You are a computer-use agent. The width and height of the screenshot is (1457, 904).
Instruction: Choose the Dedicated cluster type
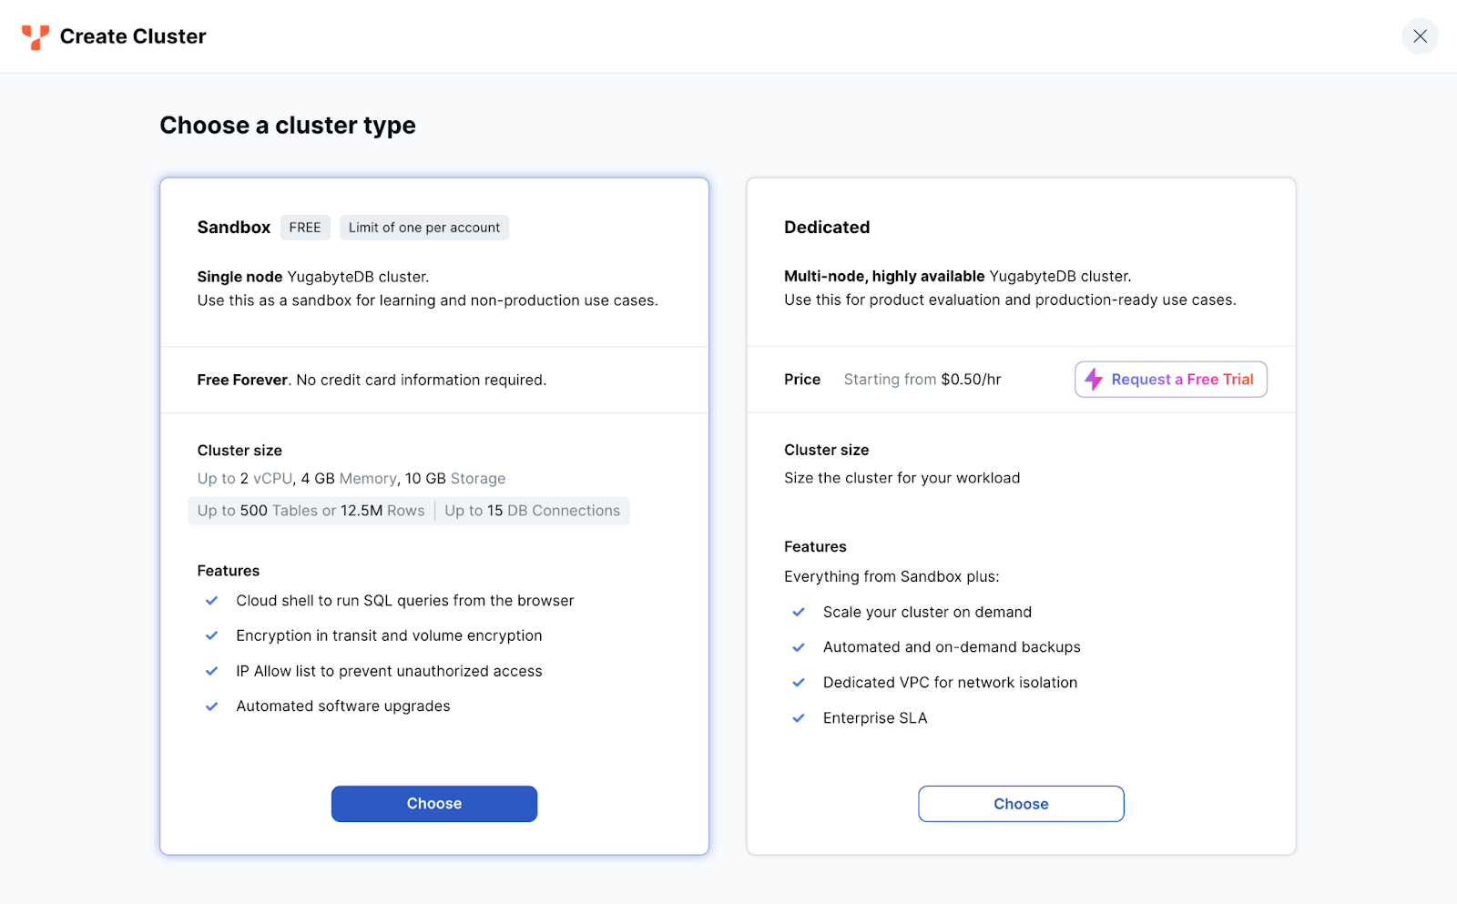click(1021, 804)
